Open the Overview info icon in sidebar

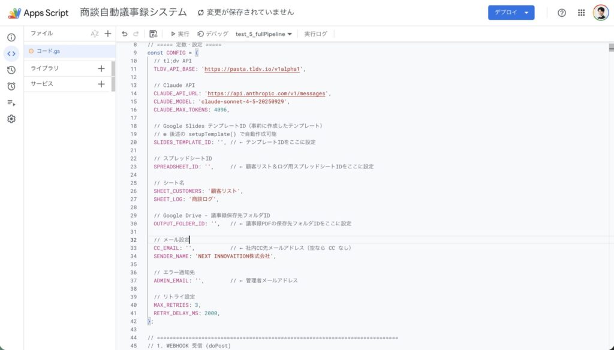click(11, 38)
